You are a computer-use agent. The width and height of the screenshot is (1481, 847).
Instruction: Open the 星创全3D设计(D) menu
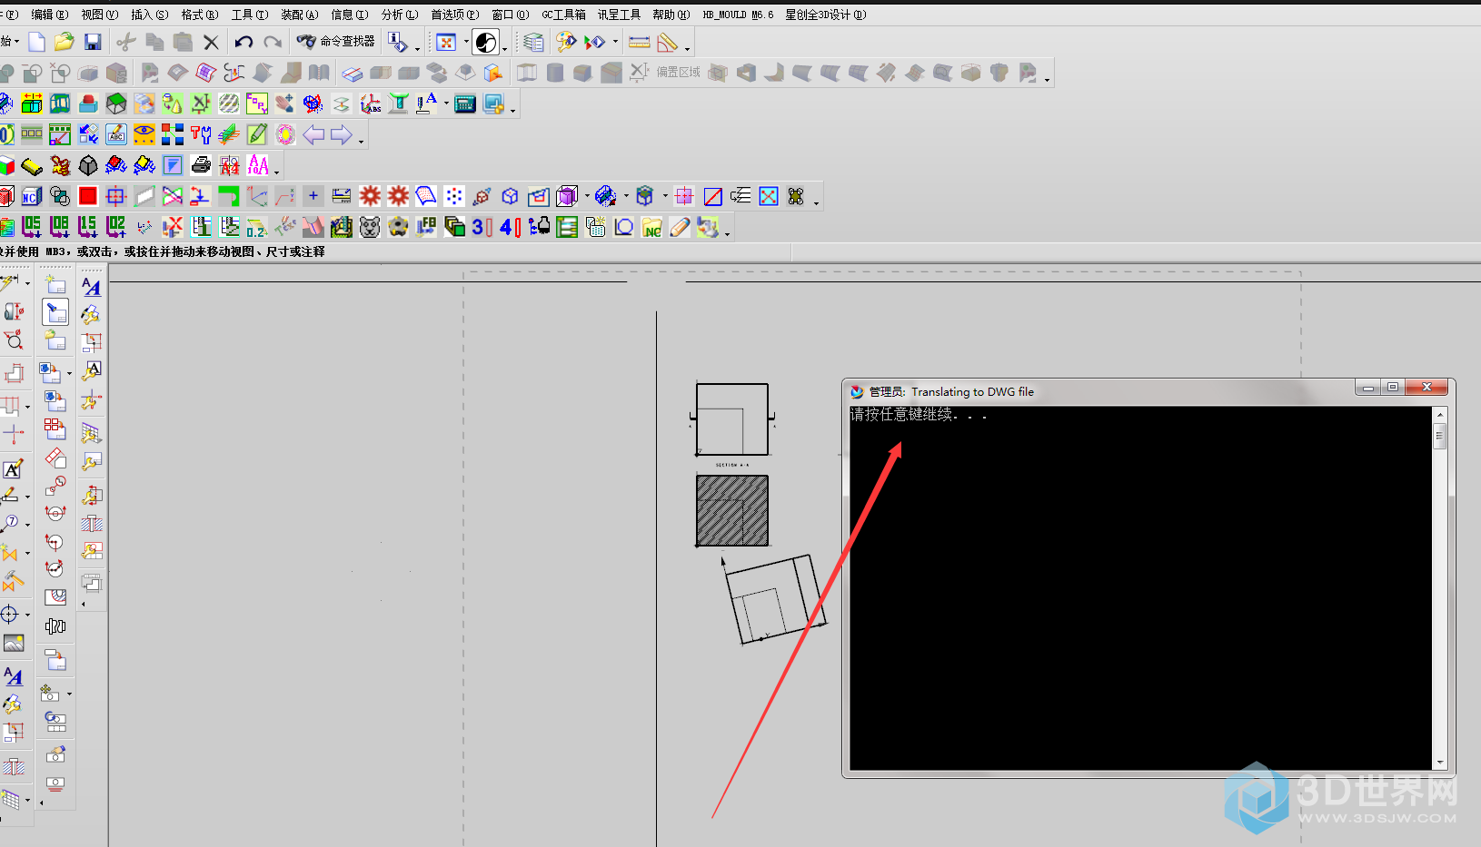pyautogui.click(x=825, y=15)
